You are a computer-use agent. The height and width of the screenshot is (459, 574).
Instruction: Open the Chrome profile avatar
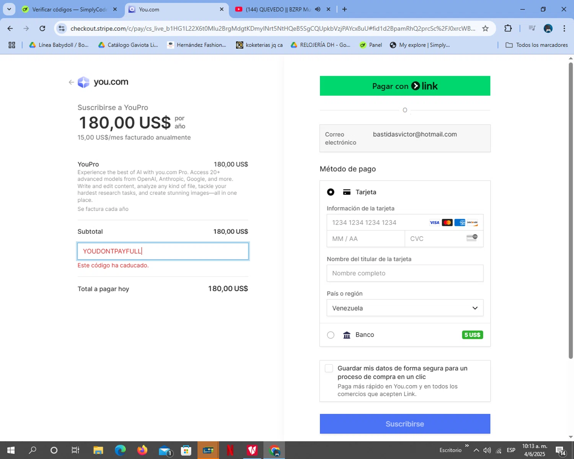click(548, 28)
